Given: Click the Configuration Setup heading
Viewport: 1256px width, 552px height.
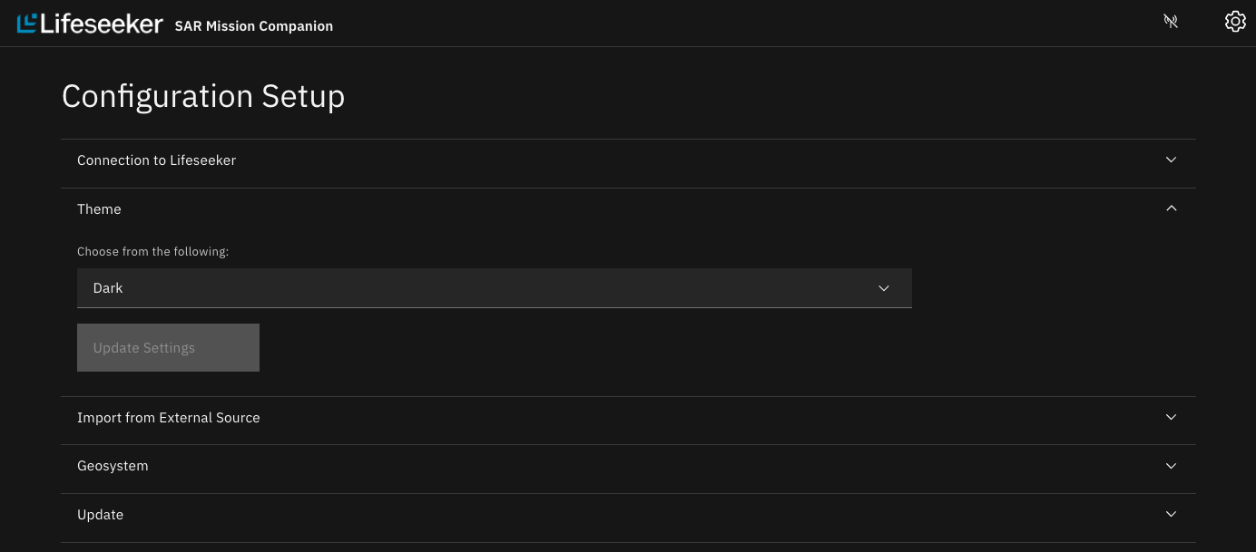Looking at the screenshot, I should pyautogui.click(x=203, y=96).
